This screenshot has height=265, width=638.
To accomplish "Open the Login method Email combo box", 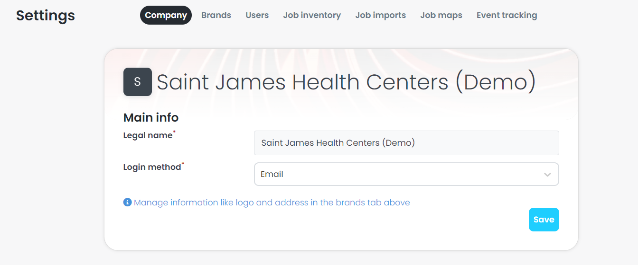I will pos(399,175).
